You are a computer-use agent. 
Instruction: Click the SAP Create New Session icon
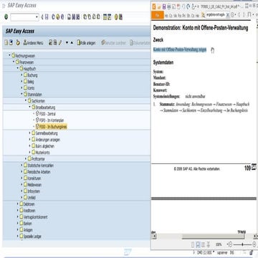point(105,17)
